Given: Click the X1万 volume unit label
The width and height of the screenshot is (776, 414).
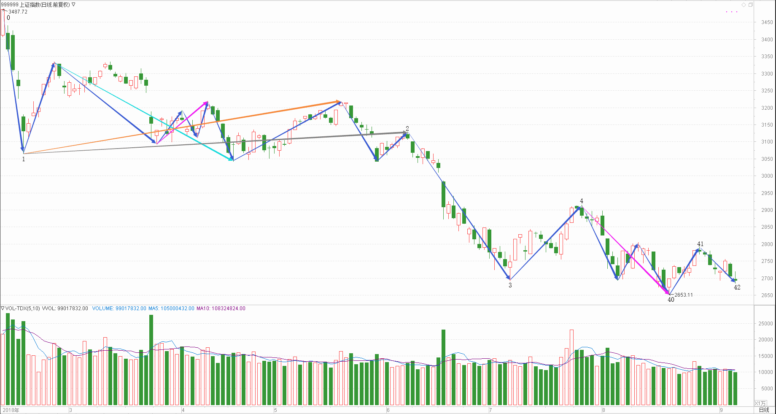Looking at the screenshot, I should coord(760,403).
